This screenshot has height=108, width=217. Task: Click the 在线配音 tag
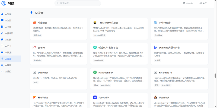pyautogui.click(x=158, y=35)
